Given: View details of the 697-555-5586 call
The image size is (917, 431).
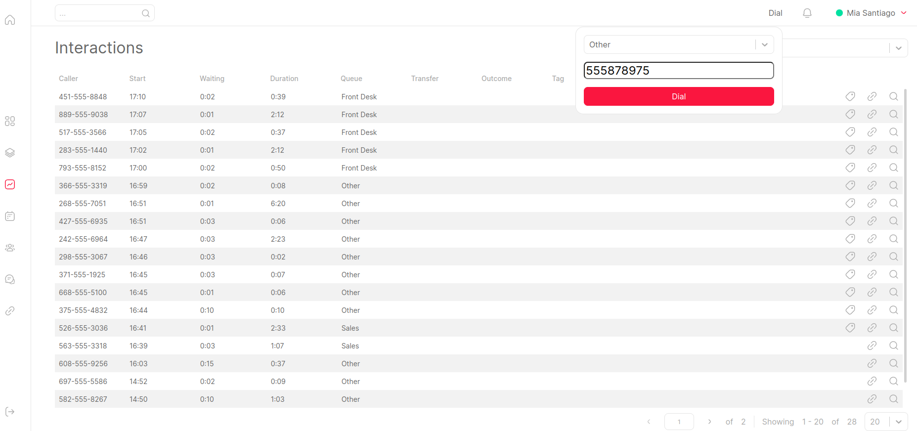Looking at the screenshot, I should tap(894, 381).
